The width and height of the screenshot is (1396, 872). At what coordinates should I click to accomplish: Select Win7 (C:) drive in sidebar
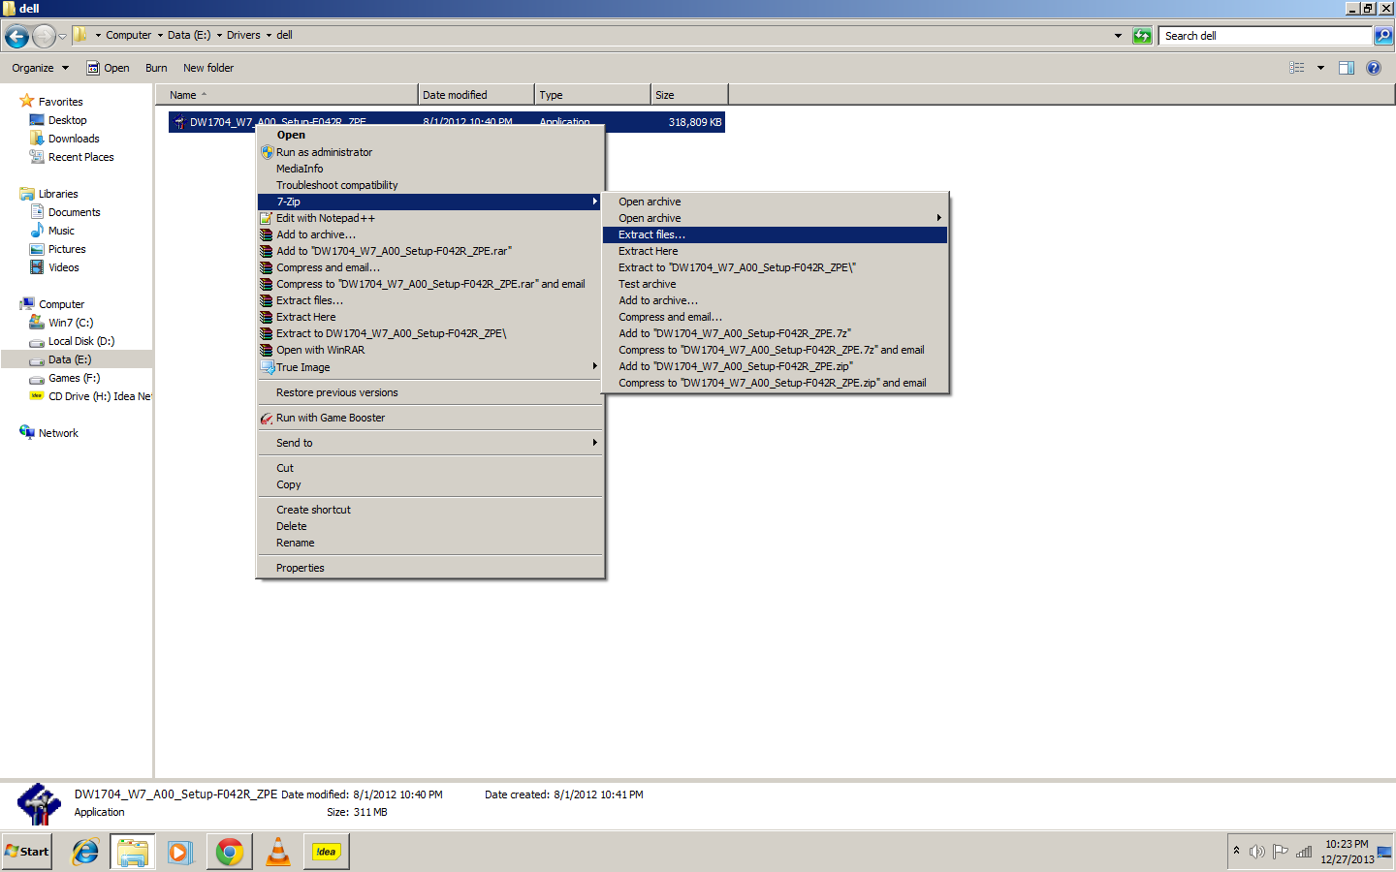click(71, 323)
